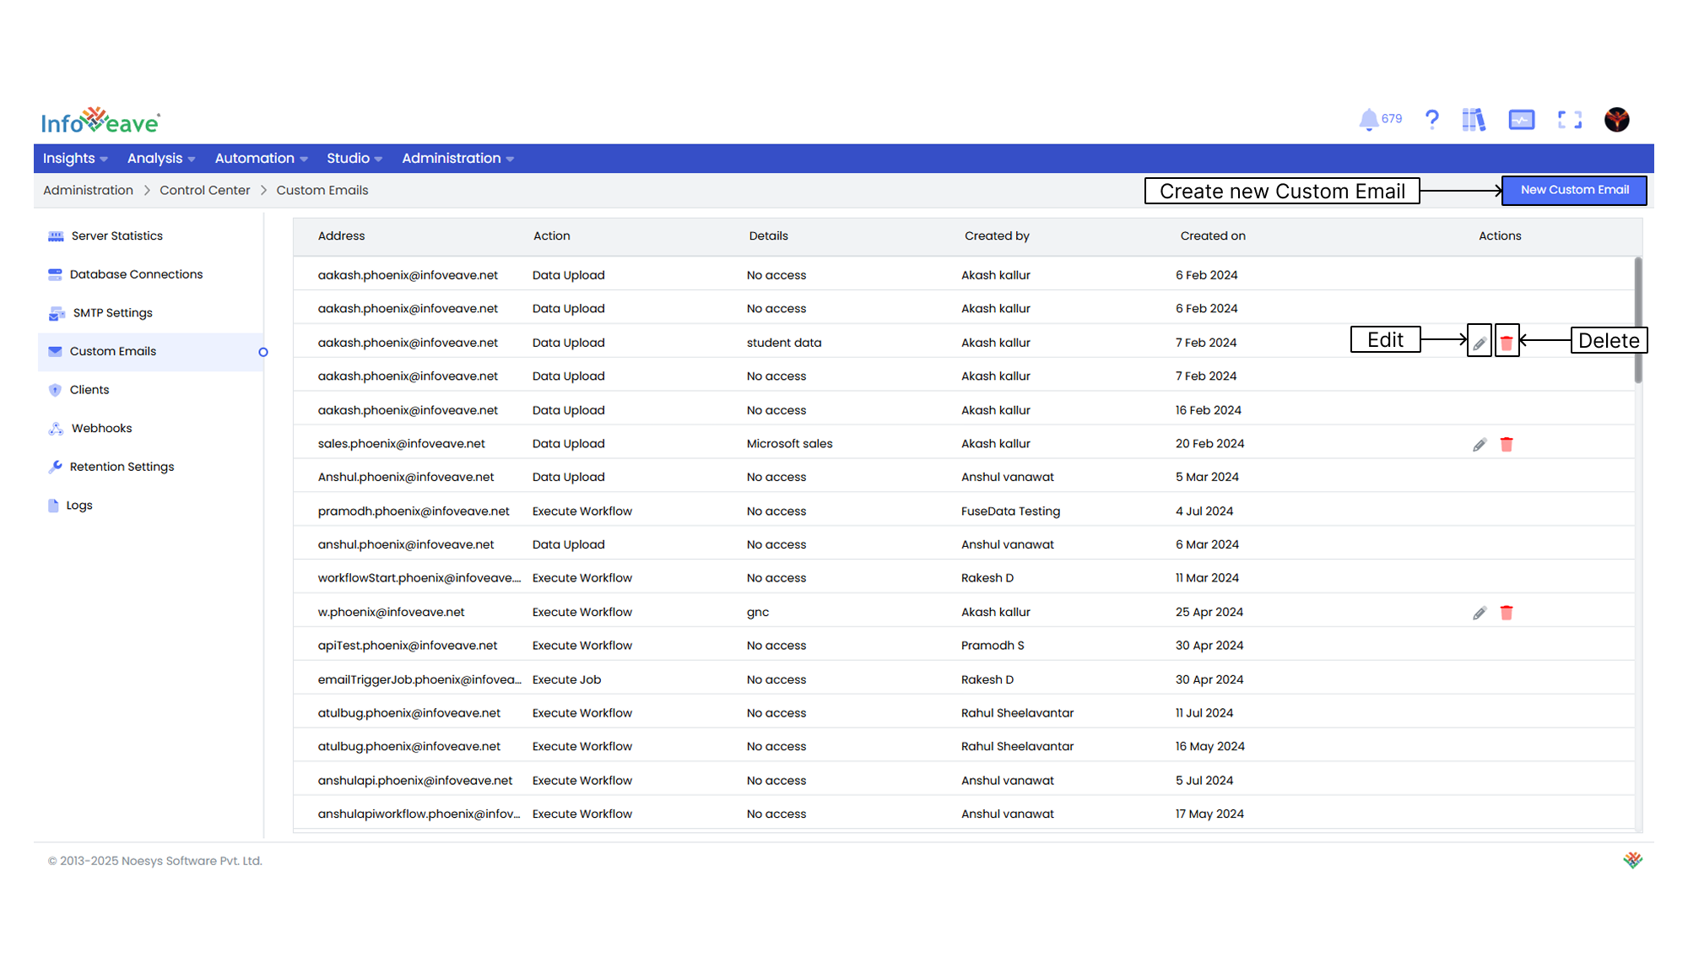This screenshot has height=979, width=1688.
Task: Select the w.phoenix@infoveave.net address
Action: [x=391, y=613]
